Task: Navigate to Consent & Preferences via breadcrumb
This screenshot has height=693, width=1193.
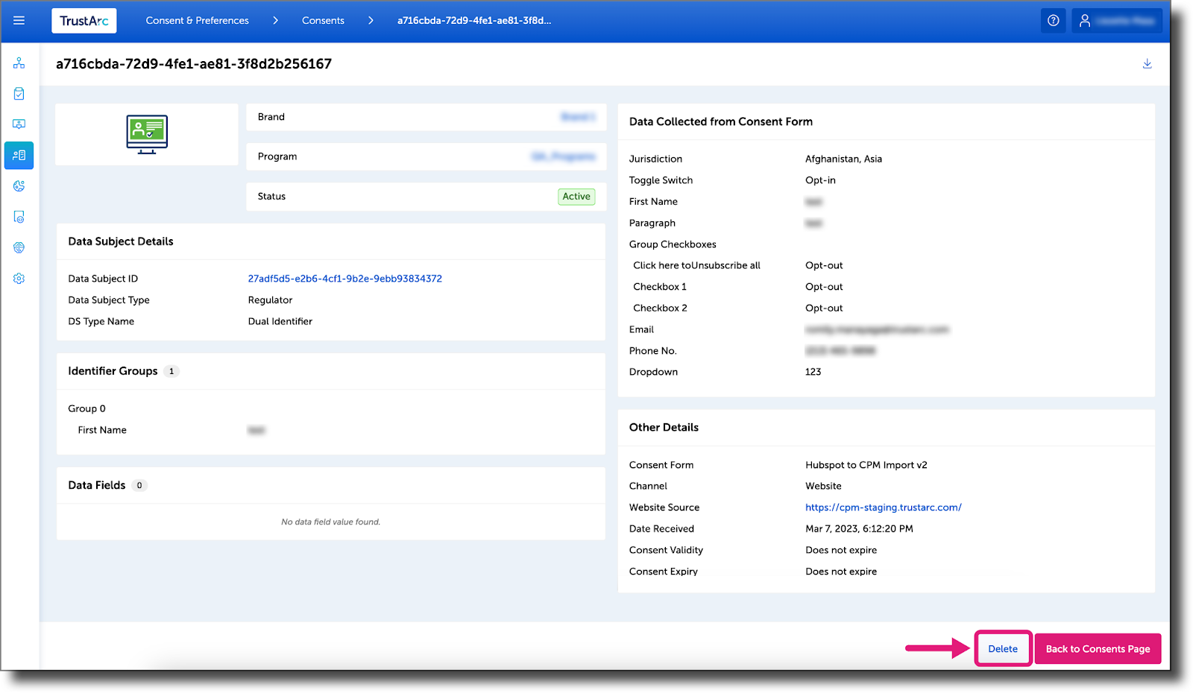Action: click(198, 21)
